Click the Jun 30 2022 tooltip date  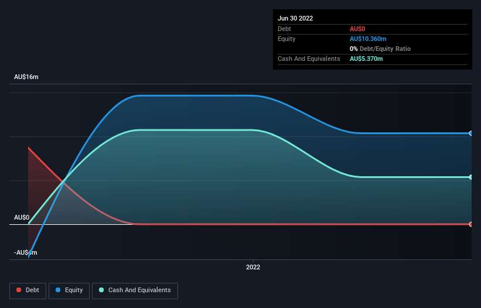click(x=295, y=18)
